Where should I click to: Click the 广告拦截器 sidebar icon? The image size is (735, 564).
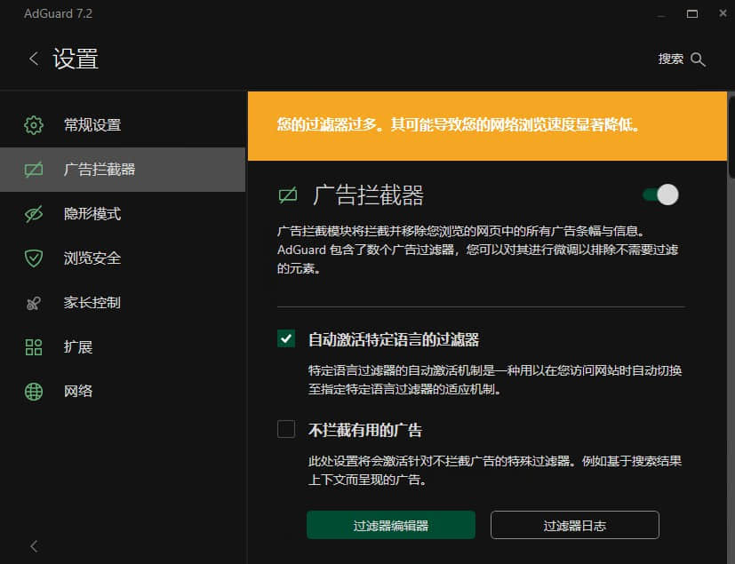tap(33, 170)
